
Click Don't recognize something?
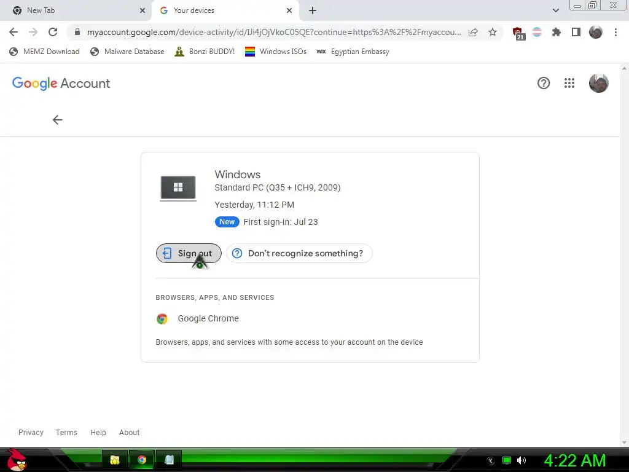tap(299, 253)
